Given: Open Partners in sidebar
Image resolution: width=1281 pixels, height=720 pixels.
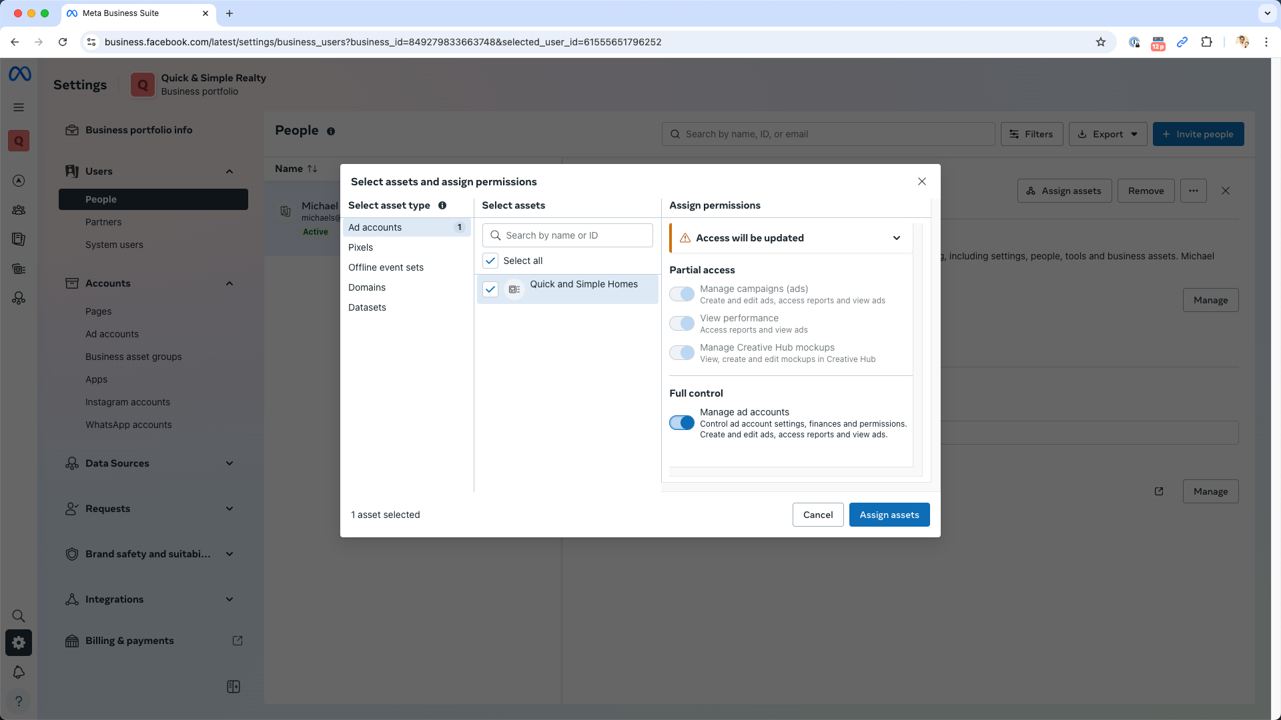Looking at the screenshot, I should click(x=103, y=222).
